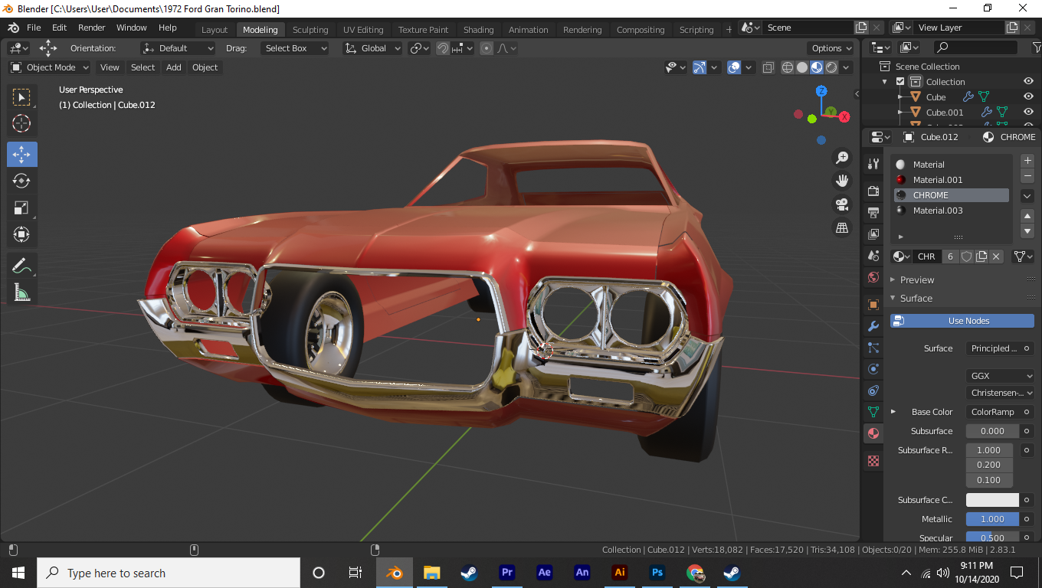1042x588 pixels.
Task: Toggle camera view in viewport
Action: click(842, 204)
